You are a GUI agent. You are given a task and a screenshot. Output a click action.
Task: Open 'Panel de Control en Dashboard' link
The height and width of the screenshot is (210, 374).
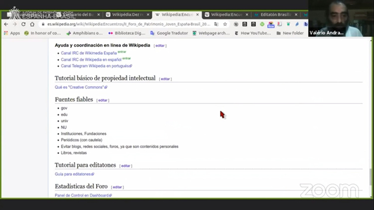pos(83,196)
